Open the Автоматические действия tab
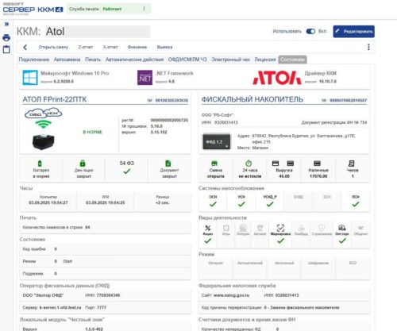The width and height of the screenshot is (397, 331). 134,60
